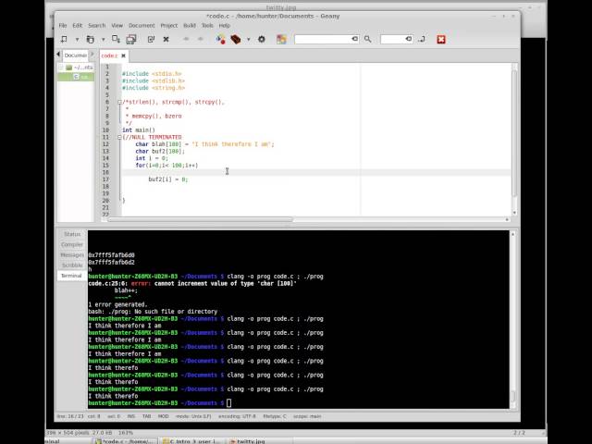Viewport: 592px width, 444px height.
Task: Open the Build menu
Action: (190, 25)
